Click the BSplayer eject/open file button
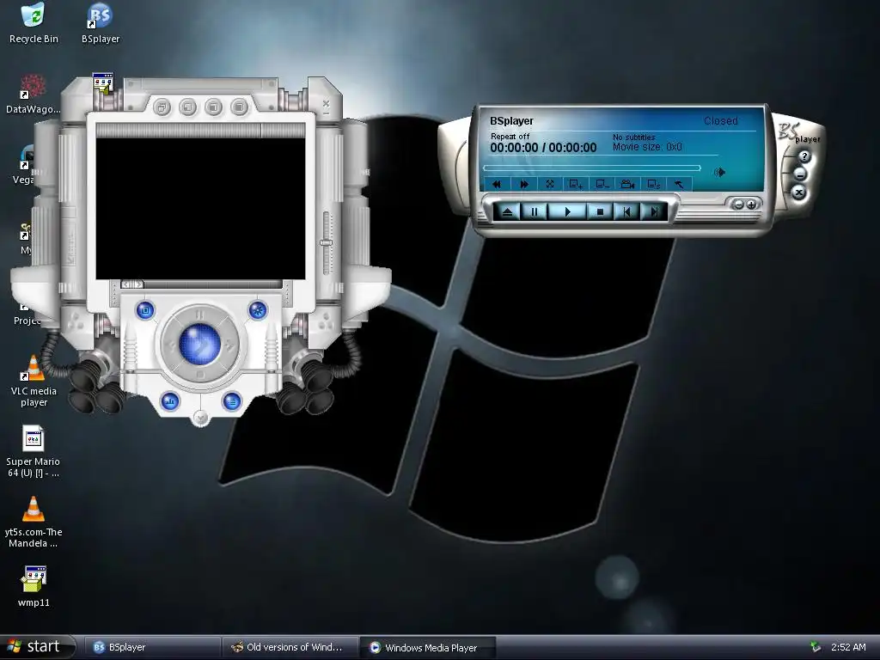880x660 pixels. coord(507,212)
